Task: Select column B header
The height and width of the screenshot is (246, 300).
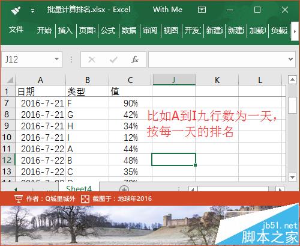Action: (88, 80)
